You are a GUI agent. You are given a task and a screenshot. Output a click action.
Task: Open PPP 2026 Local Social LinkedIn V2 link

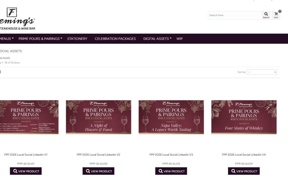click(98, 155)
